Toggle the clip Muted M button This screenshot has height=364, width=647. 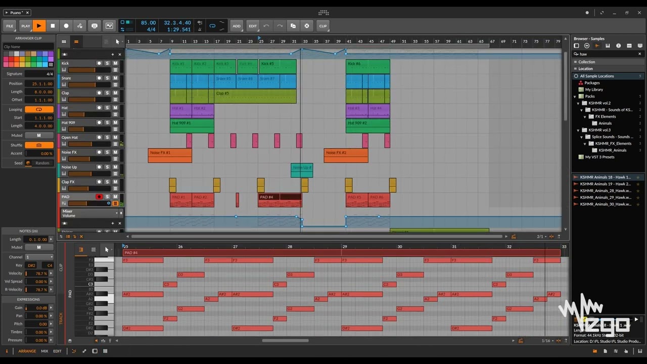point(38,135)
